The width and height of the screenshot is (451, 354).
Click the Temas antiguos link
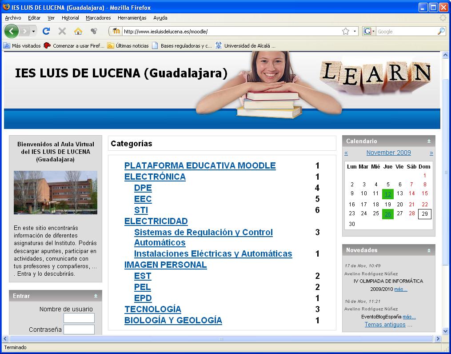coord(384,324)
